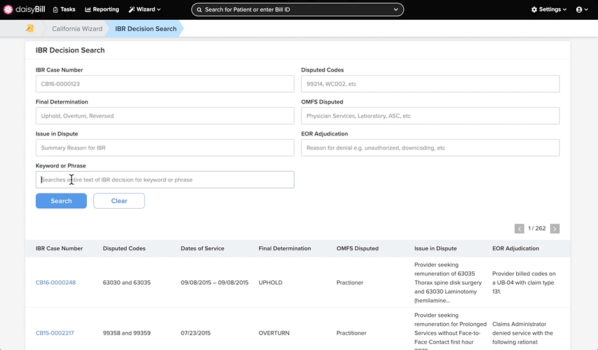Focus the Final Determination input
Image resolution: width=598 pixels, height=350 pixels.
(x=165, y=116)
